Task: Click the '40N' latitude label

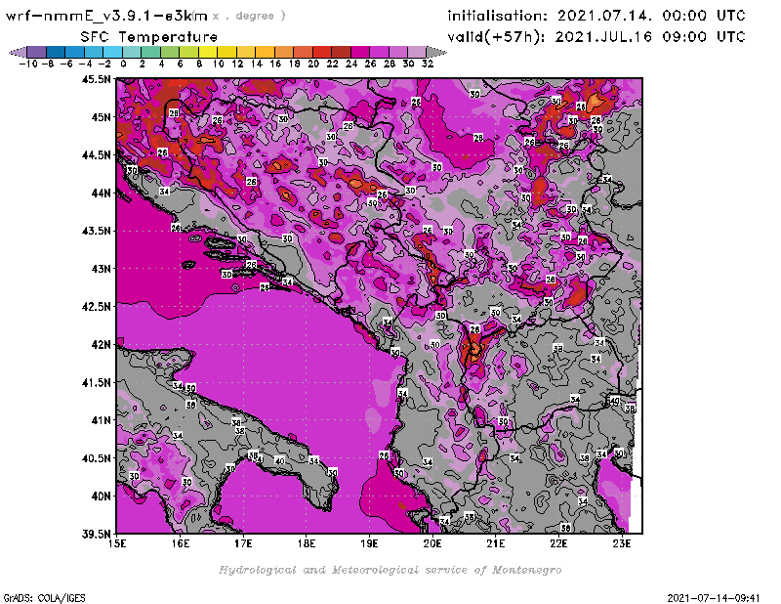Action: [x=101, y=496]
